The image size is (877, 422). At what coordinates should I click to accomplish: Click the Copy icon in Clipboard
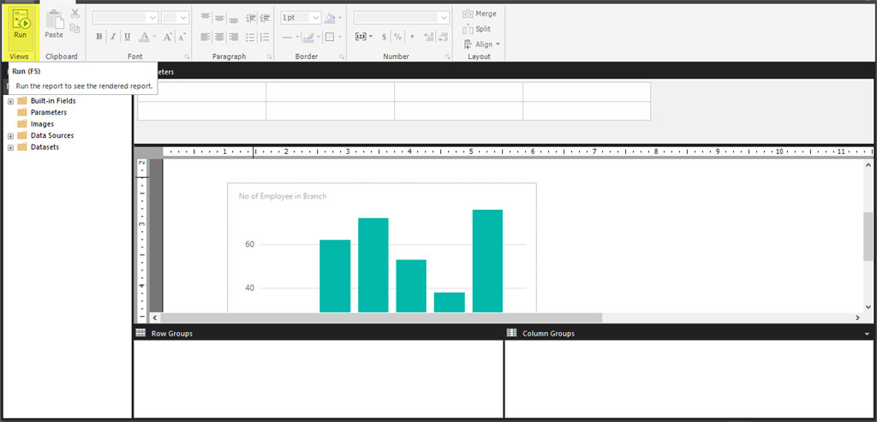(75, 28)
